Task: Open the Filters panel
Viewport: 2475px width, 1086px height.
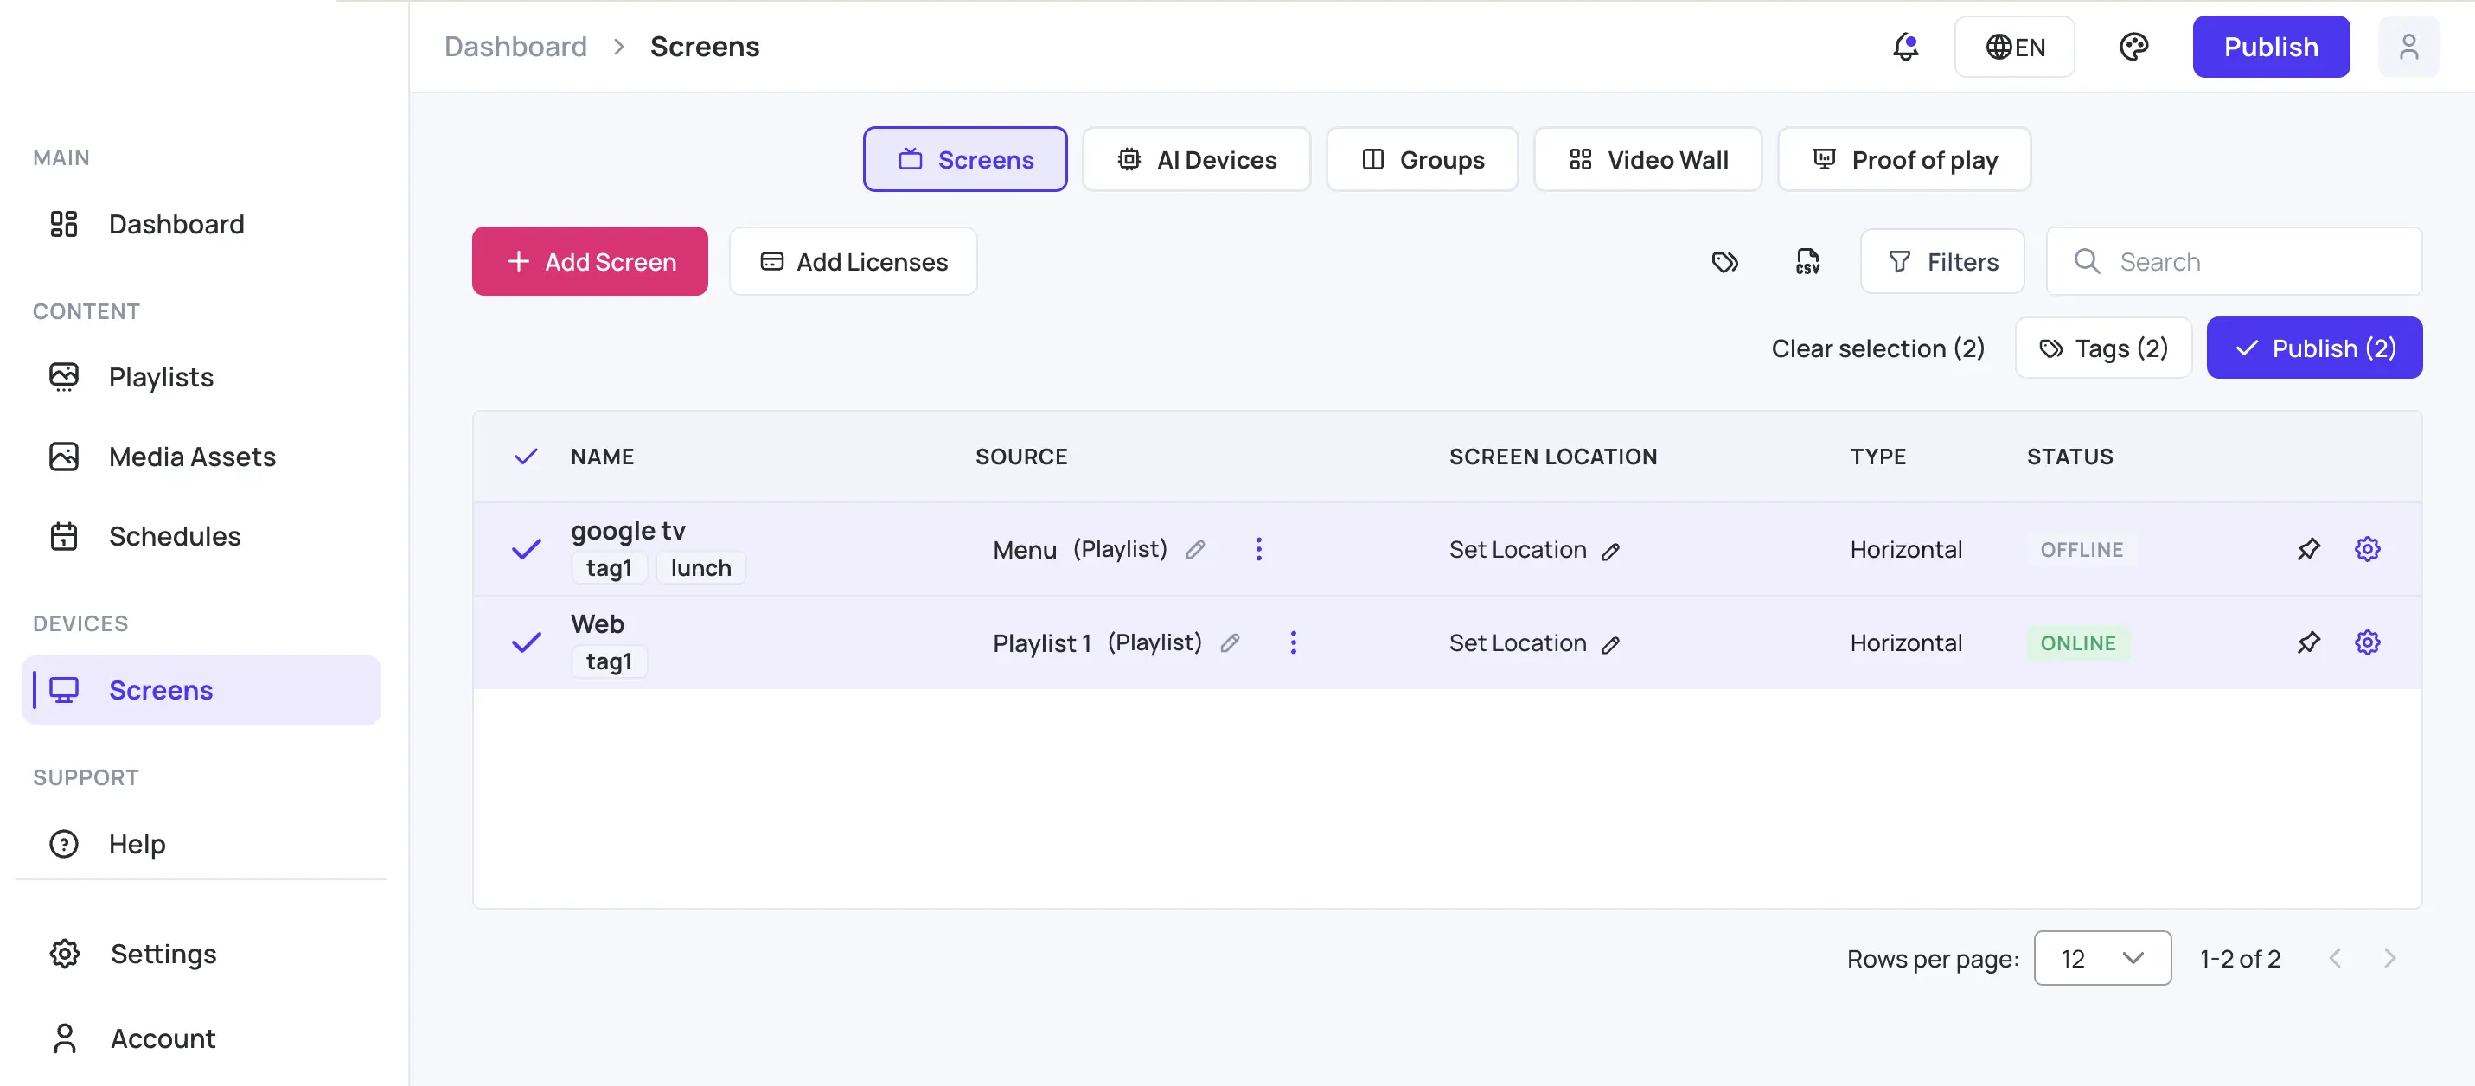Action: click(1941, 261)
